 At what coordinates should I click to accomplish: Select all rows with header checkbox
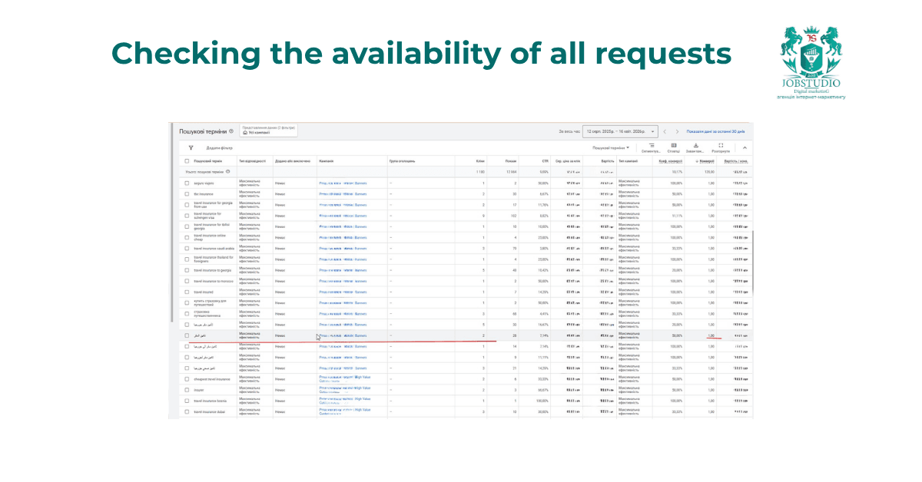pos(187,161)
